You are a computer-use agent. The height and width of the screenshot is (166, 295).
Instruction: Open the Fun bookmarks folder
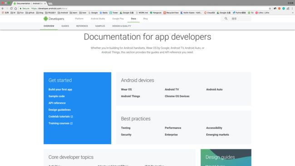(x=20, y=13)
